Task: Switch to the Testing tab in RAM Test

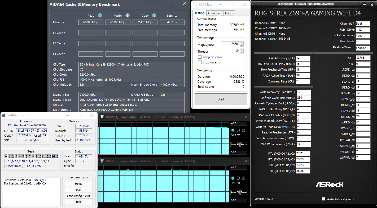Action: [199, 13]
